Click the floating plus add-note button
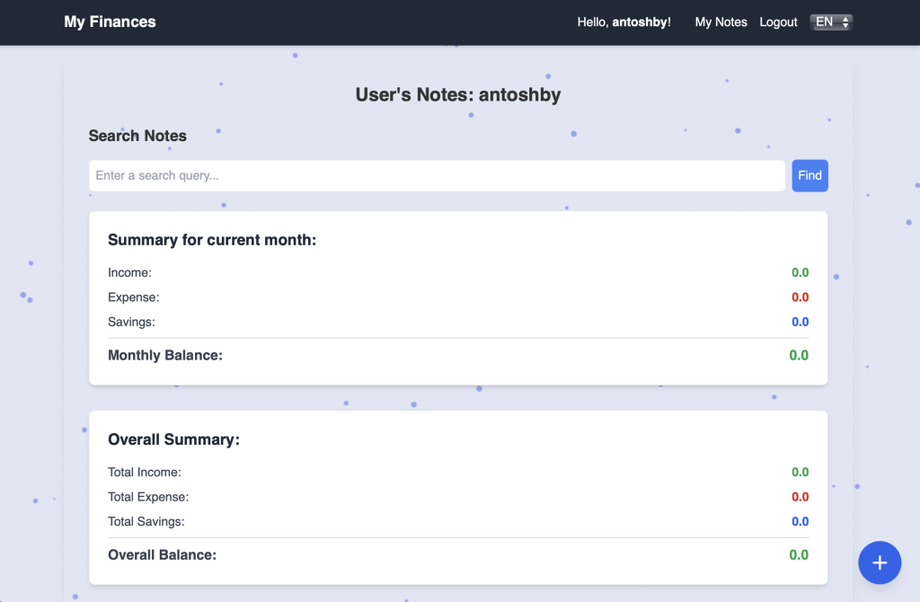 click(x=880, y=562)
